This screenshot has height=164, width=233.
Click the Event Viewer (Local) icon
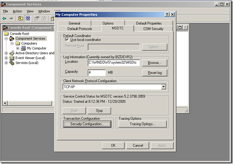tap(12, 58)
